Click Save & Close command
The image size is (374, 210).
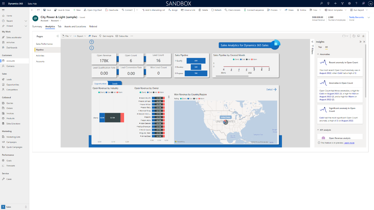point(62,10)
